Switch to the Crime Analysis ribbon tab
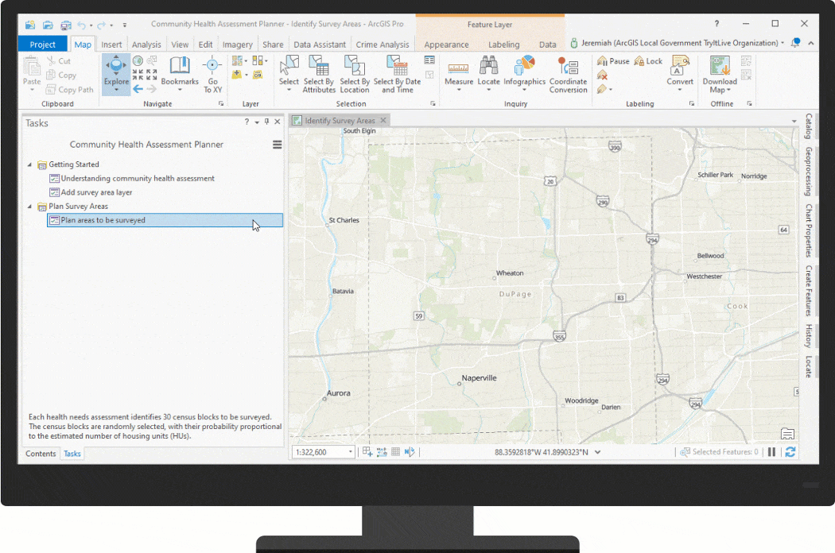The width and height of the screenshot is (835, 553). coord(383,44)
